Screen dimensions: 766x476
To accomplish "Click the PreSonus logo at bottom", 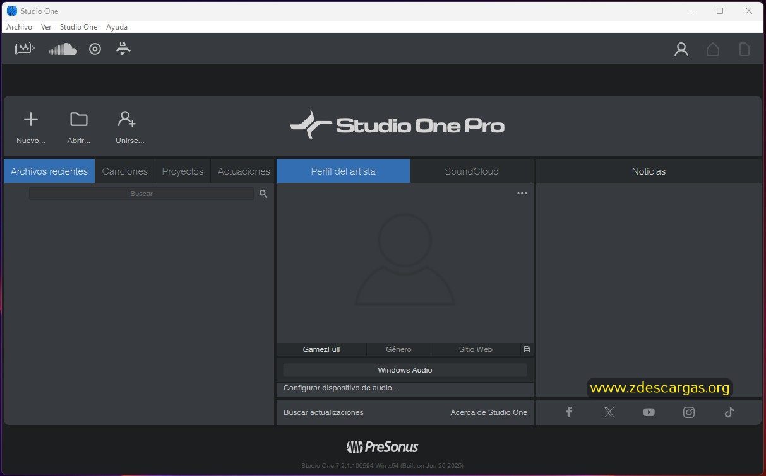I will (x=383, y=447).
